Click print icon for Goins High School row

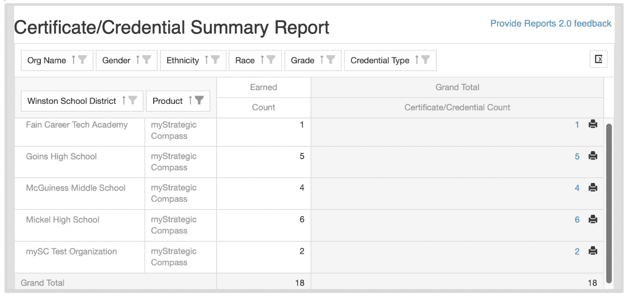point(593,156)
